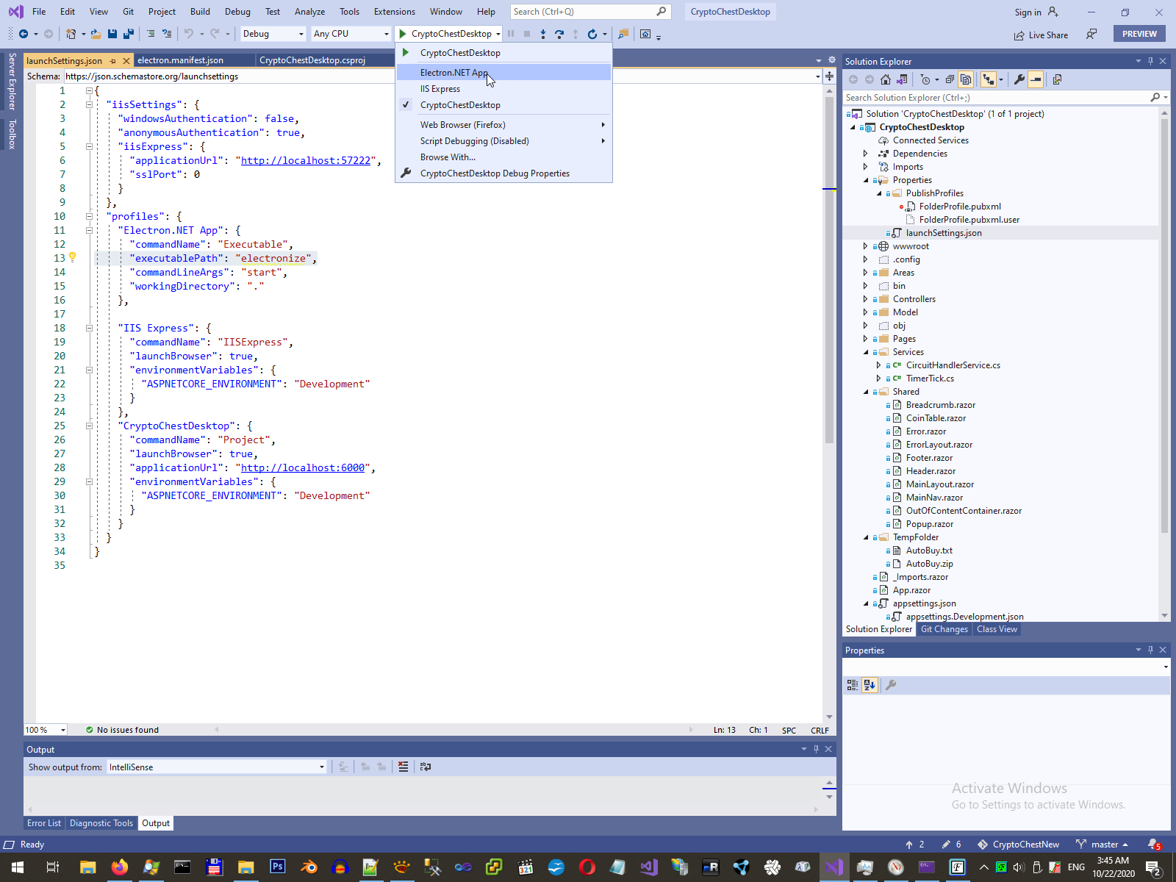
Task: Collapse the PublishProfiles folder
Action: [x=878, y=193]
